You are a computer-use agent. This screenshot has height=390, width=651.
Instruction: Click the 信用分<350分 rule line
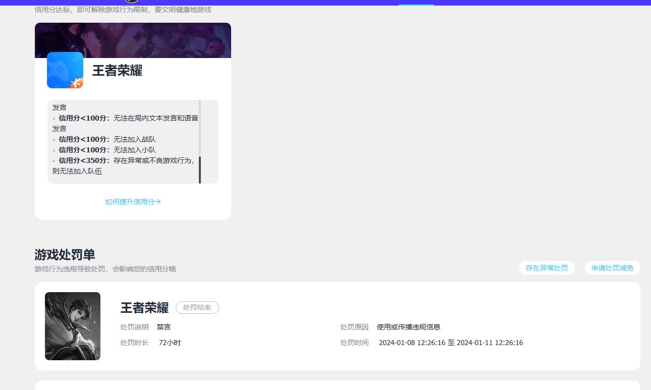coord(124,165)
